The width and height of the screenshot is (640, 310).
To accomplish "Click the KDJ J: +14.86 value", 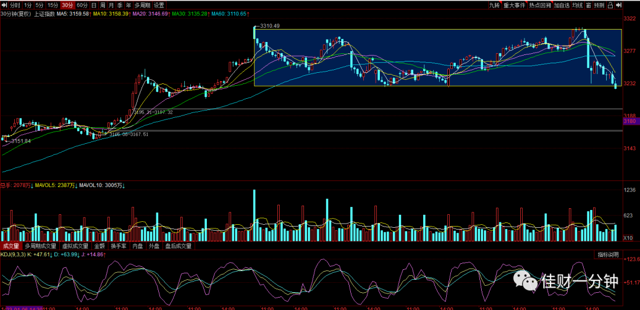I will tap(94, 254).
